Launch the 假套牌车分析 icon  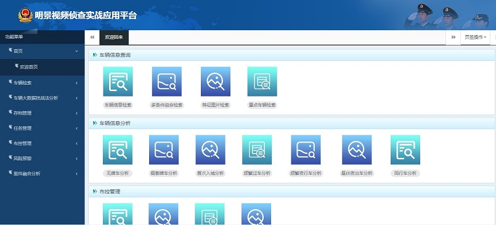[x=164, y=150]
